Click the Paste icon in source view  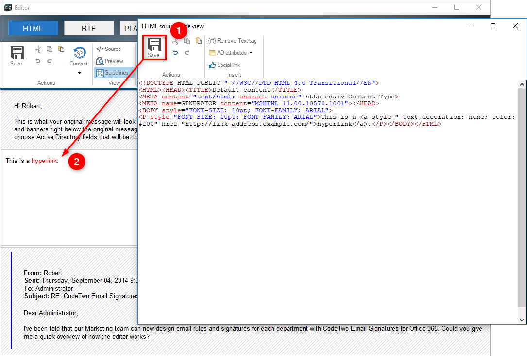[x=198, y=41]
